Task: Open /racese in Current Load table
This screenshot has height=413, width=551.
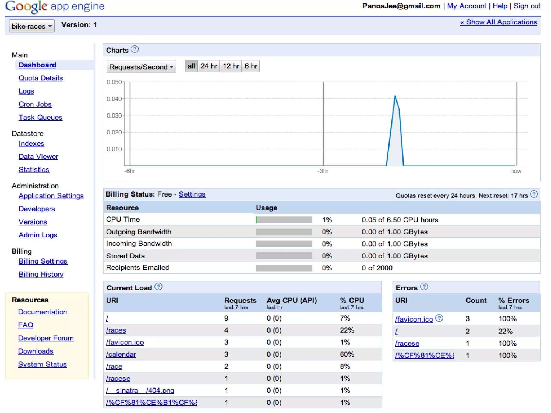Action: pyautogui.click(x=118, y=379)
